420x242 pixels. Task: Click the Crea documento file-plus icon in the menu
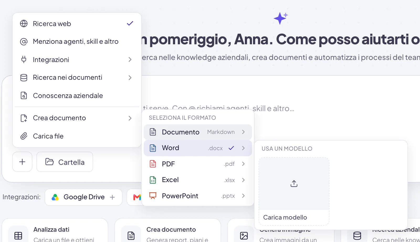(x=24, y=118)
